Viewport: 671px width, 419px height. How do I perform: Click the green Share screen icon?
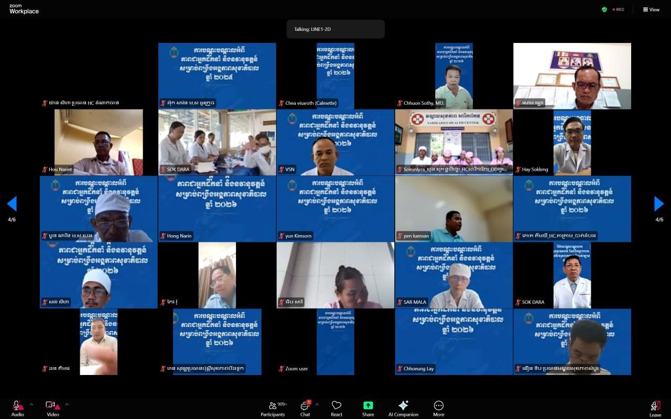pos(368,405)
